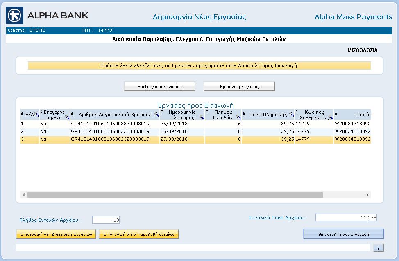Sort by Ποσό Πληρωμής sort arrows

tap(243, 114)
